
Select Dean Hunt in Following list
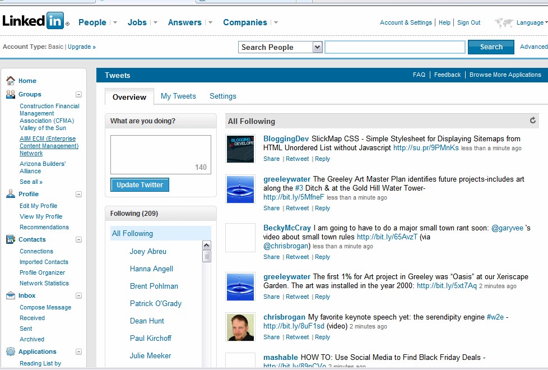[x=147, y=321]
